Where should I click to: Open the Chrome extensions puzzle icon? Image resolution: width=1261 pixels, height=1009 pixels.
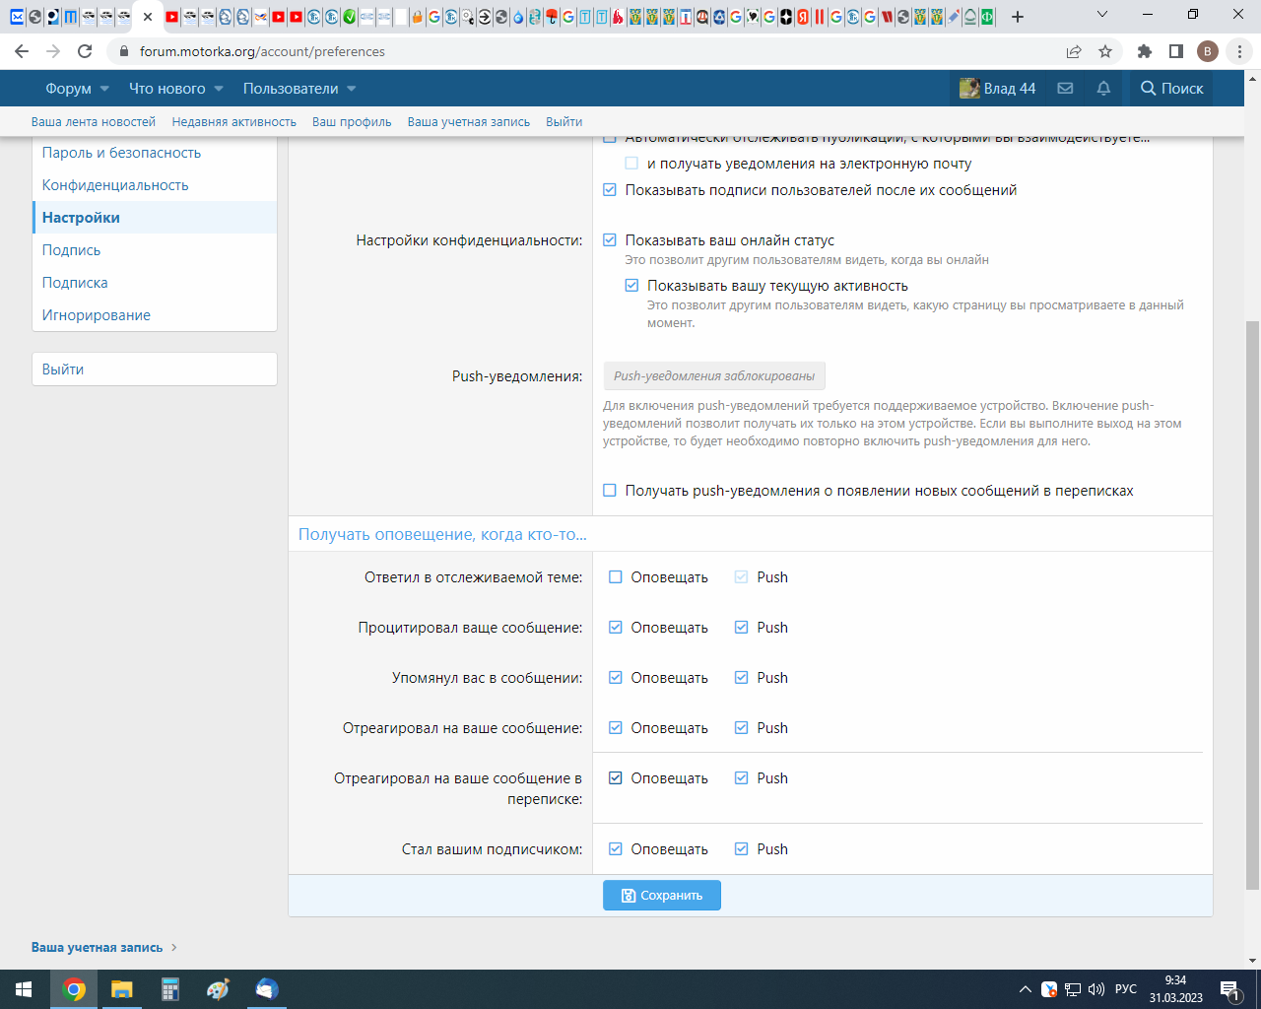1144,51
